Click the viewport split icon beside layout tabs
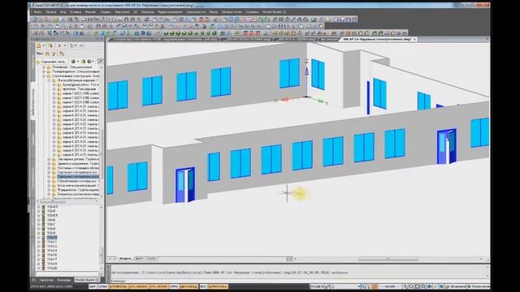The image size is (520, 292). 289,259
